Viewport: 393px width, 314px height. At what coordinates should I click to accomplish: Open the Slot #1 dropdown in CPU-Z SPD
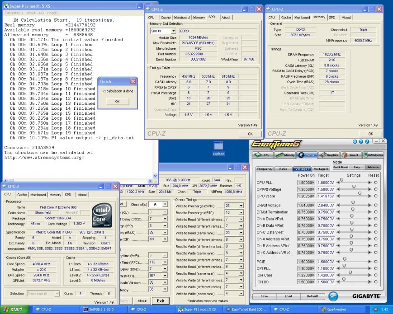[x=173, y=31]
